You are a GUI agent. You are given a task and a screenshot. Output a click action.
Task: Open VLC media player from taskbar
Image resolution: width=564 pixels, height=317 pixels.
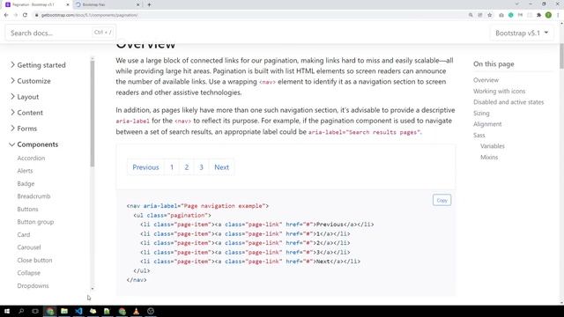[x=137, y=311]
